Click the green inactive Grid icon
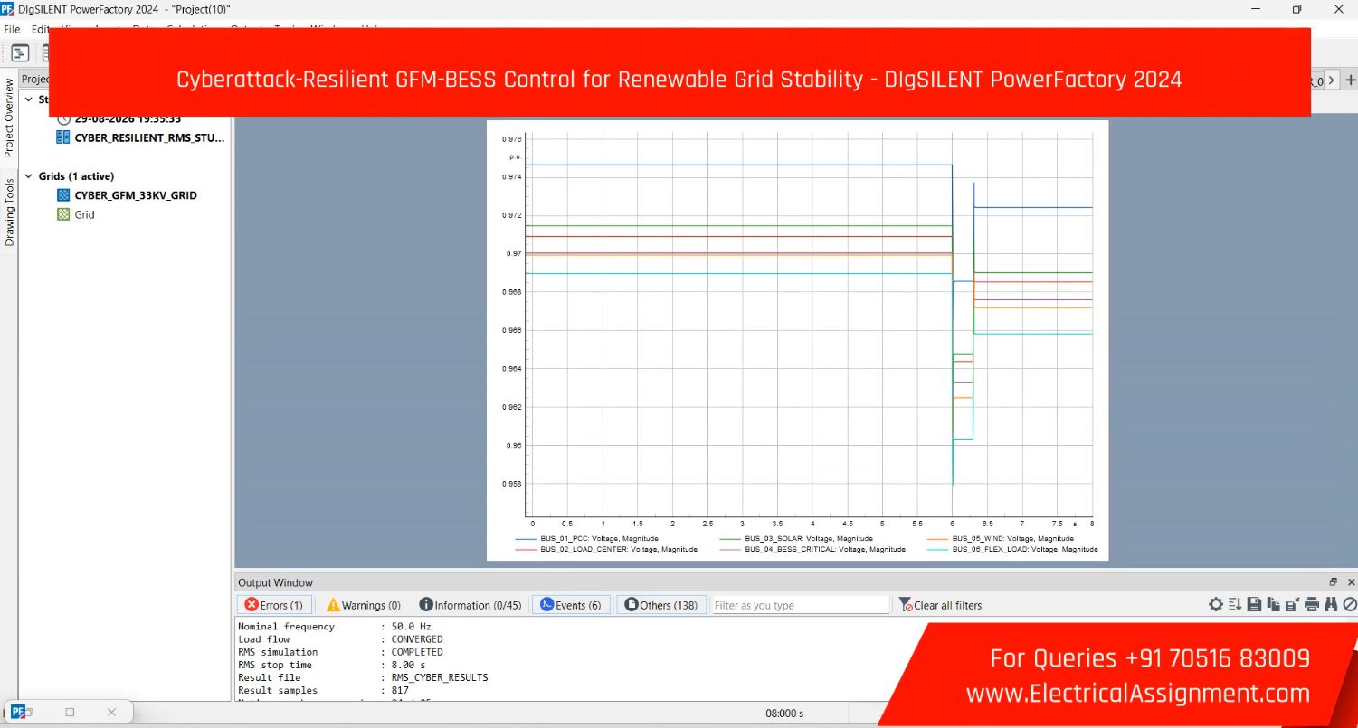This screenshot has width=1358, height=728. point(63,215)
